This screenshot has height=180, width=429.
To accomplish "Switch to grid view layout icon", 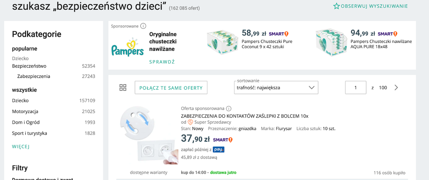I will point(123,88).
